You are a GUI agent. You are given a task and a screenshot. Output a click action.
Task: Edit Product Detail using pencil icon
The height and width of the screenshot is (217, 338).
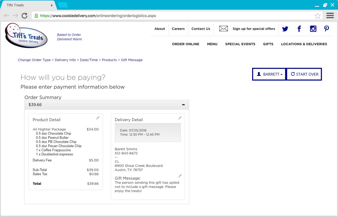(x=98, y=118)
